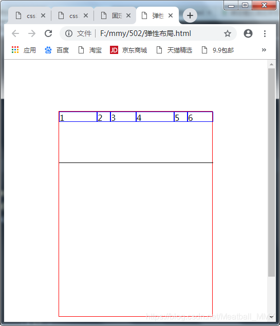Viewport: 280px width, 326px height.
Task: Open the 应用 apps grid shortcut
Action: [24, 50]
